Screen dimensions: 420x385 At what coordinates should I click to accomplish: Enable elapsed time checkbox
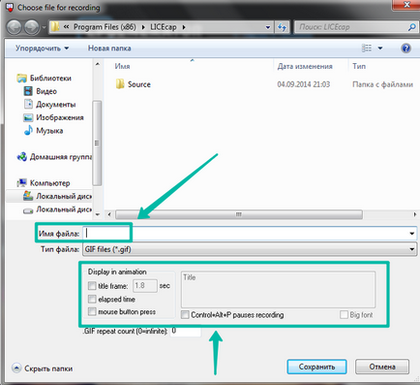[x=92, y=299]
